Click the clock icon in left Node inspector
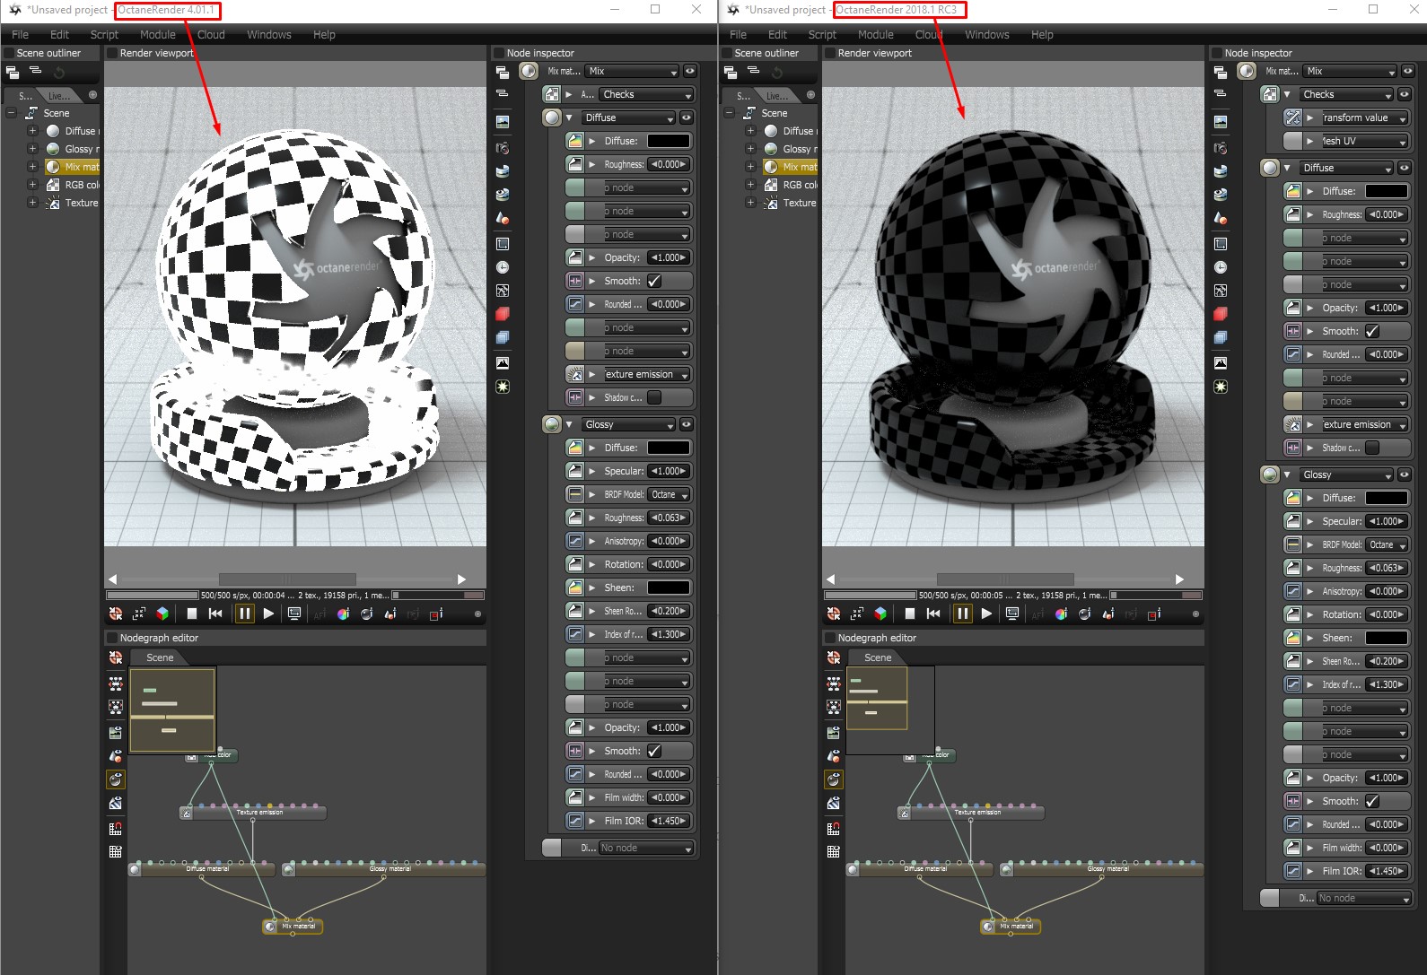Viewport: 1427px width, 975px height. point(503,267)
